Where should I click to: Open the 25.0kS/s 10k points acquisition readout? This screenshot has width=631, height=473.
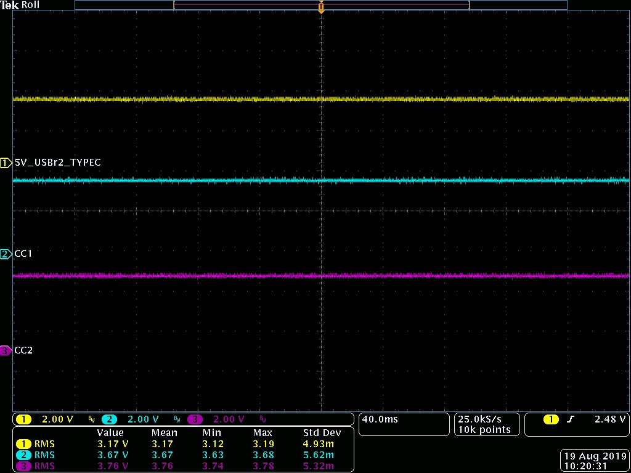click(487, 424)
